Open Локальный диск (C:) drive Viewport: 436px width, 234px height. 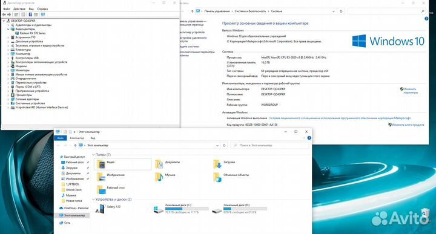point(181,209)
